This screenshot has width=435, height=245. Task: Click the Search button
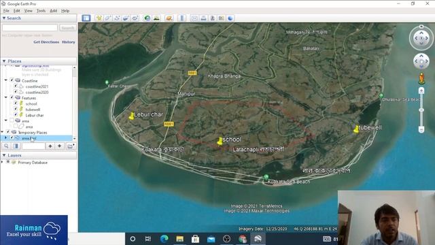tap(68, 28)
